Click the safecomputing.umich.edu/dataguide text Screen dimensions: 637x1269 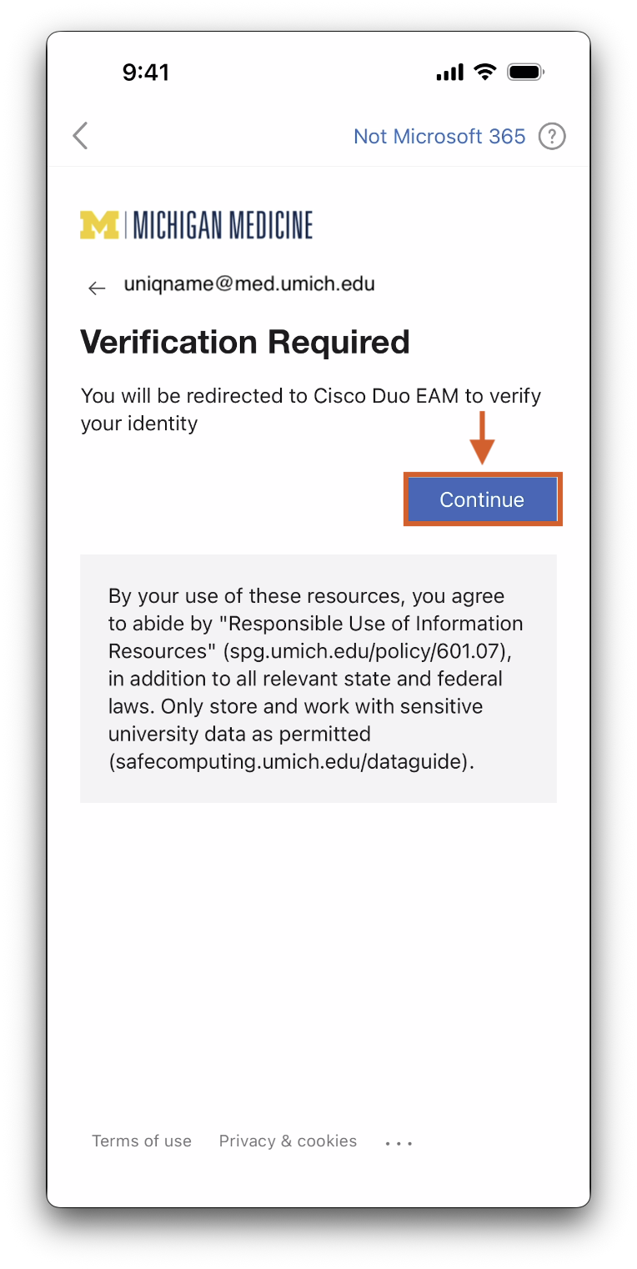tap(291, 761)
